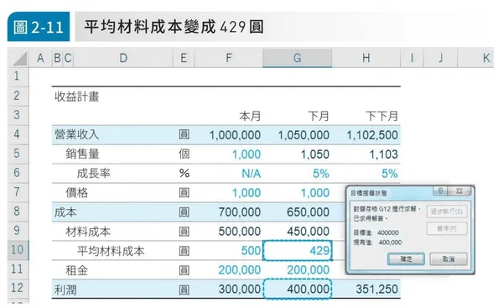Click the 銷售量 row label
This screenshot has height=308, width=503.
pos(82,154)
